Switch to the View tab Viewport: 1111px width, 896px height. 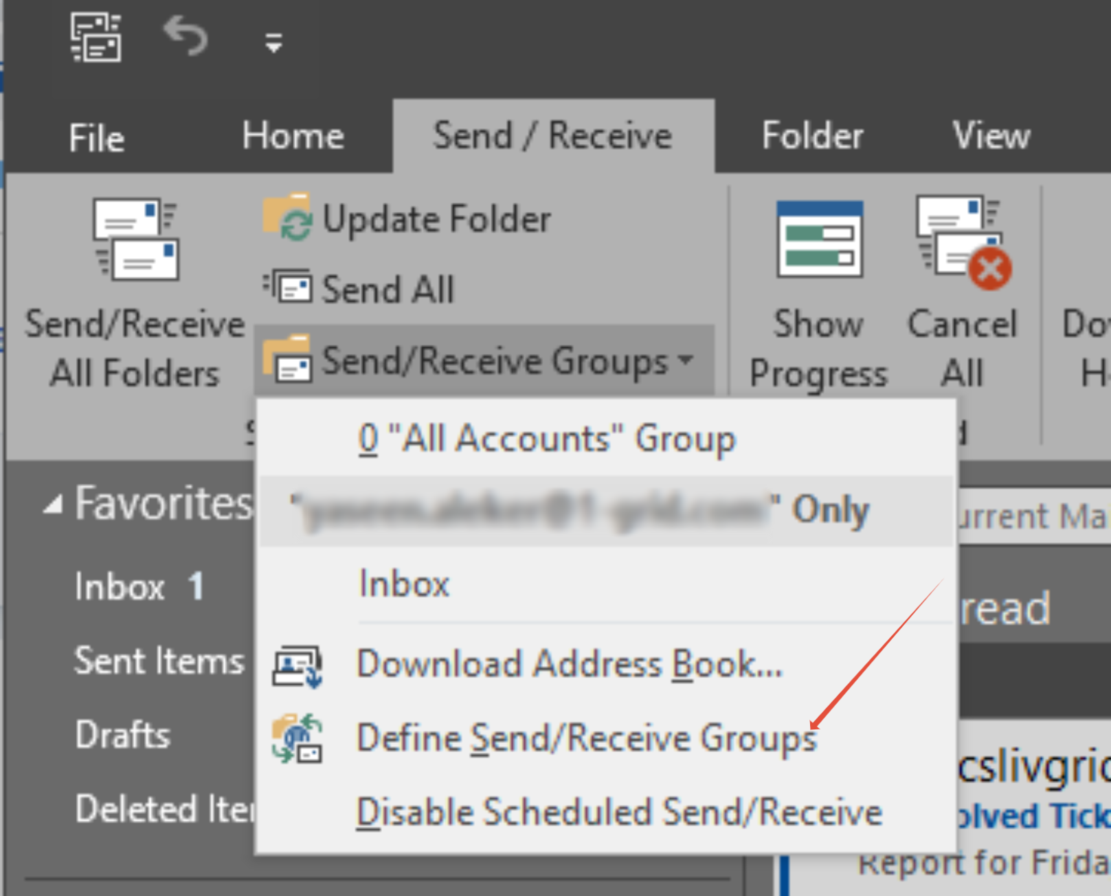pos(991,136)
